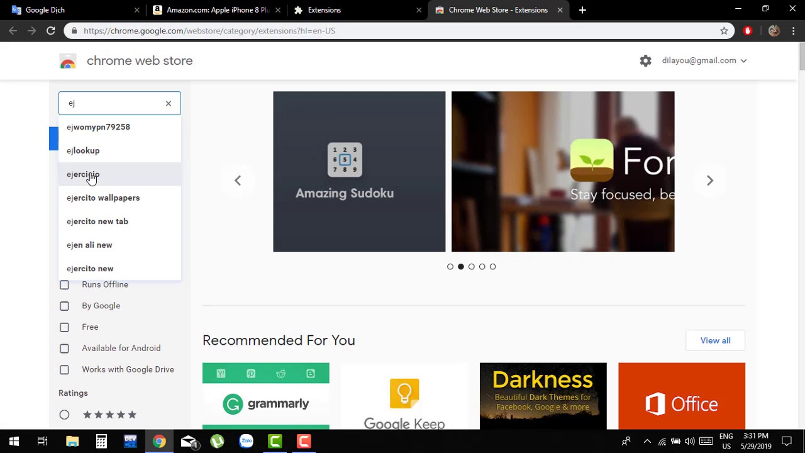Screen dimensions: 805x453
Task: Open File Explorer from taskbar
Action: pos(72,441)
